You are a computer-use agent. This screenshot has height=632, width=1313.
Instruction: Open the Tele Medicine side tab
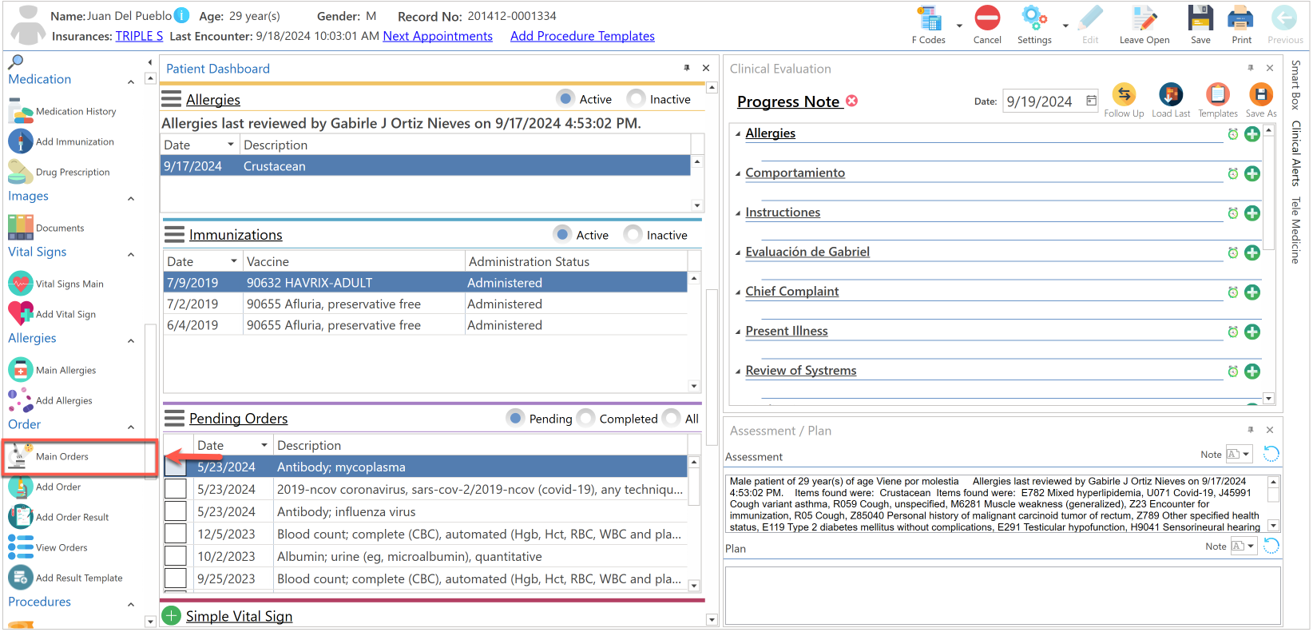[x=1295, y=230]
